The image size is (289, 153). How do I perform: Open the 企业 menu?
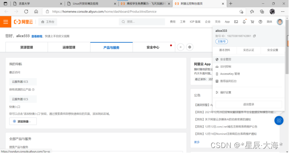pos(208,22)
